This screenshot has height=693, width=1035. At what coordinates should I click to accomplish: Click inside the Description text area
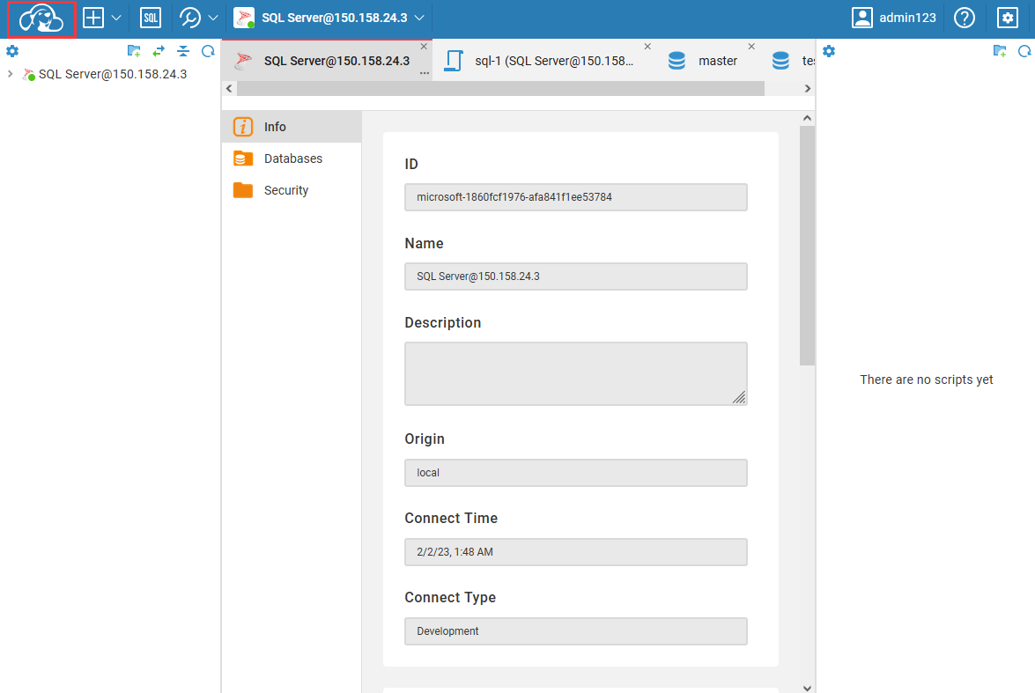574,373
